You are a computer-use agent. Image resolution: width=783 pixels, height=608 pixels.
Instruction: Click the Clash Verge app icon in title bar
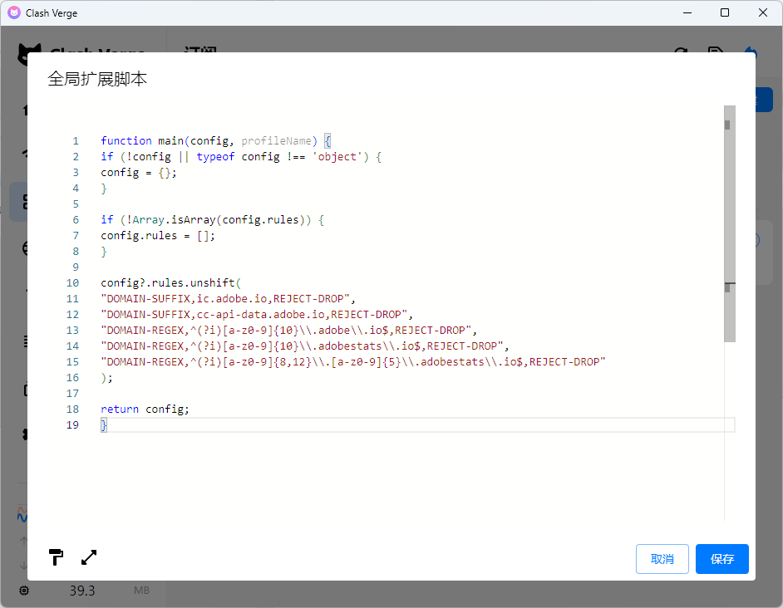(x=14, y=12)
